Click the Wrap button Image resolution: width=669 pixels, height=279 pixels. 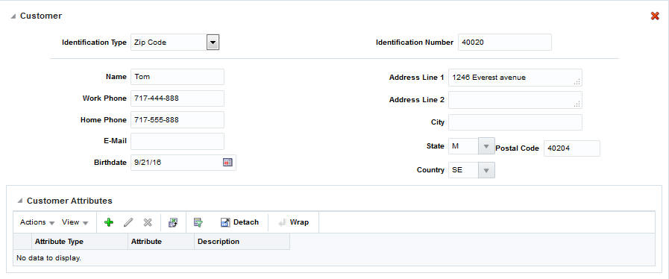pos(294,222)
